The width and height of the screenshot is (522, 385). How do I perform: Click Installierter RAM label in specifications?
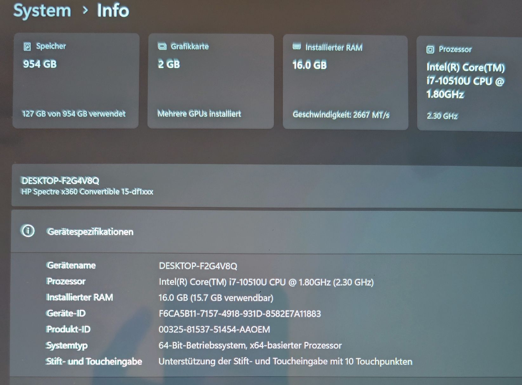click(80, 297)
